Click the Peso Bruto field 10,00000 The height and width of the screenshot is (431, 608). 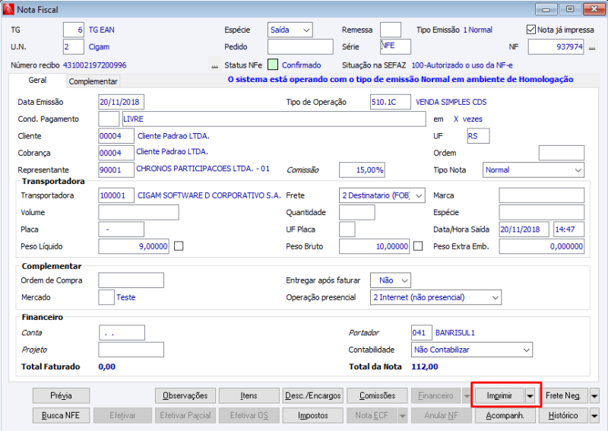click(x=374, y=246)
